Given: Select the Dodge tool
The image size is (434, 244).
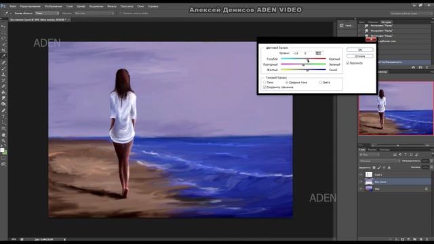Looking at the screenshot, I should pos(3,104).
